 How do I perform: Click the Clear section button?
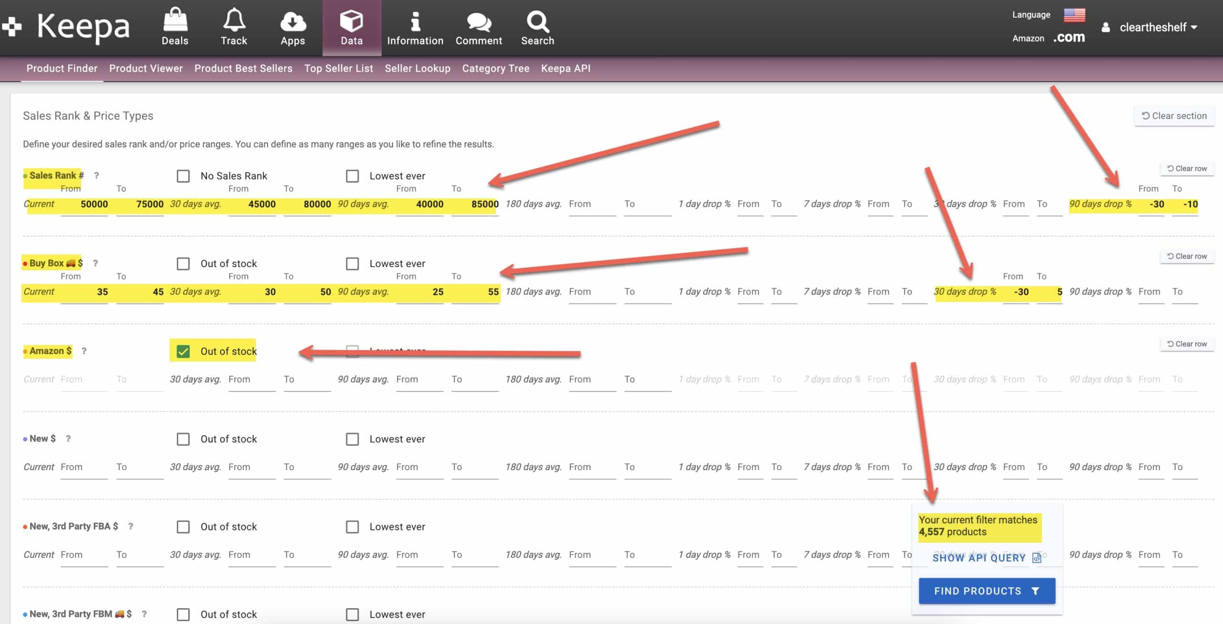coord(1174,116)
